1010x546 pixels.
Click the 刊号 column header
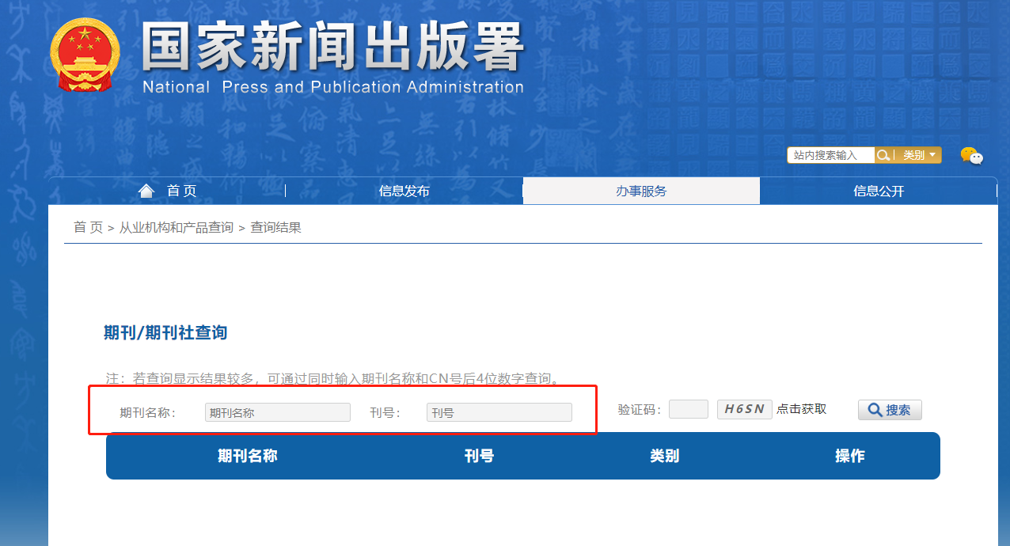480,456
